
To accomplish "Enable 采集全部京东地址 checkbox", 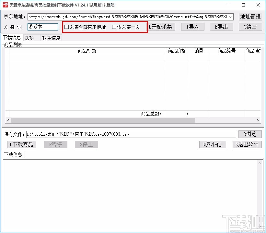I will [67, 27].
